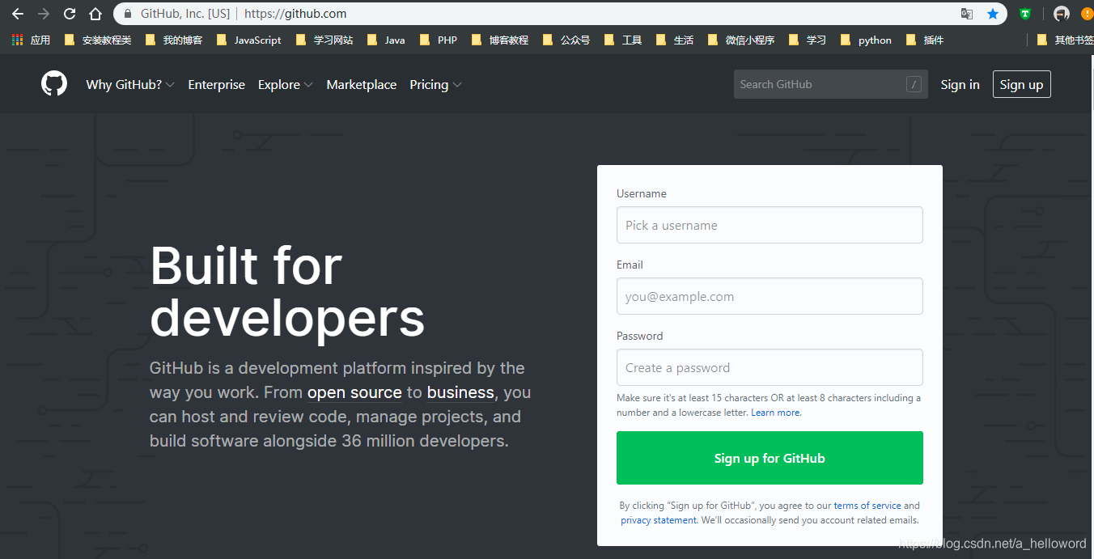Screen dimensions: 1094x559
Task: Follow the business link
Action: click(460, 392)
